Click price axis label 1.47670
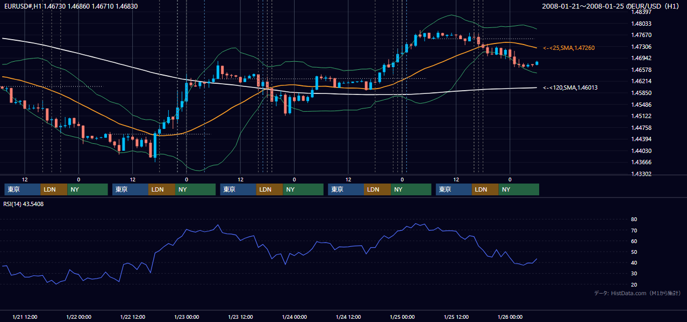The image size is (687, 322). [x=641, y=35]
